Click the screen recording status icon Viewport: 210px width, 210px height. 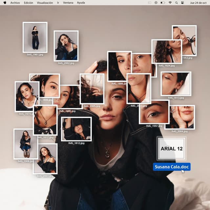[x=156, y=3]
